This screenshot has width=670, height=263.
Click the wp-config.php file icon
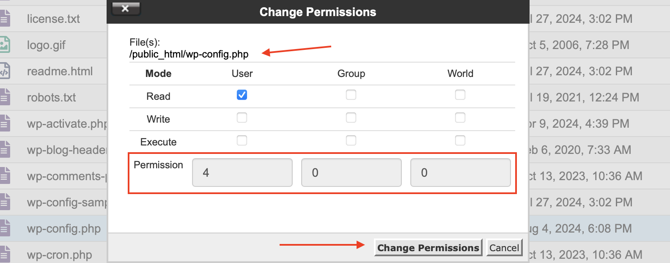pos(6,228)
